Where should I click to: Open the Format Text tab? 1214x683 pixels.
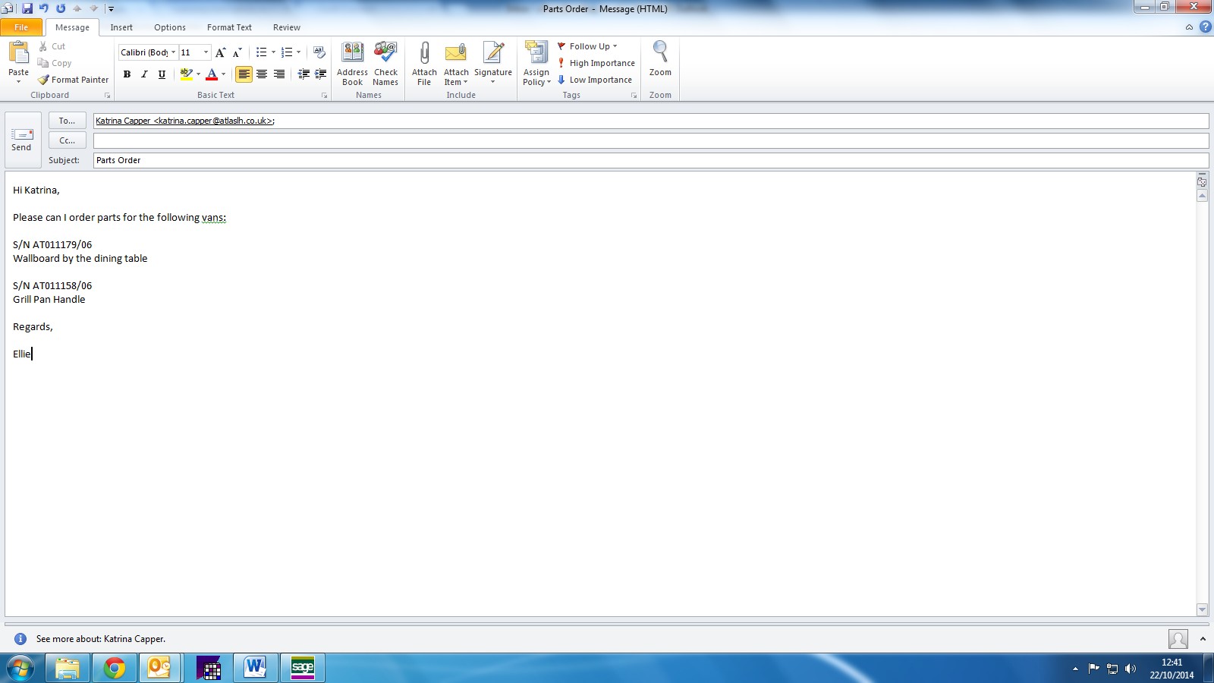click(x=229, y=27)
